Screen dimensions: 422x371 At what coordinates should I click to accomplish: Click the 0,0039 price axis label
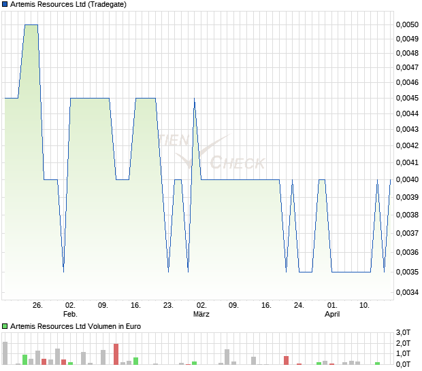click(x=407, y=197)
